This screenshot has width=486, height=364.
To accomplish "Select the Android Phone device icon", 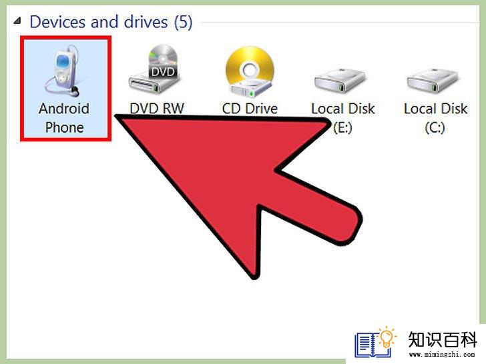I will [x=63, y=71].
